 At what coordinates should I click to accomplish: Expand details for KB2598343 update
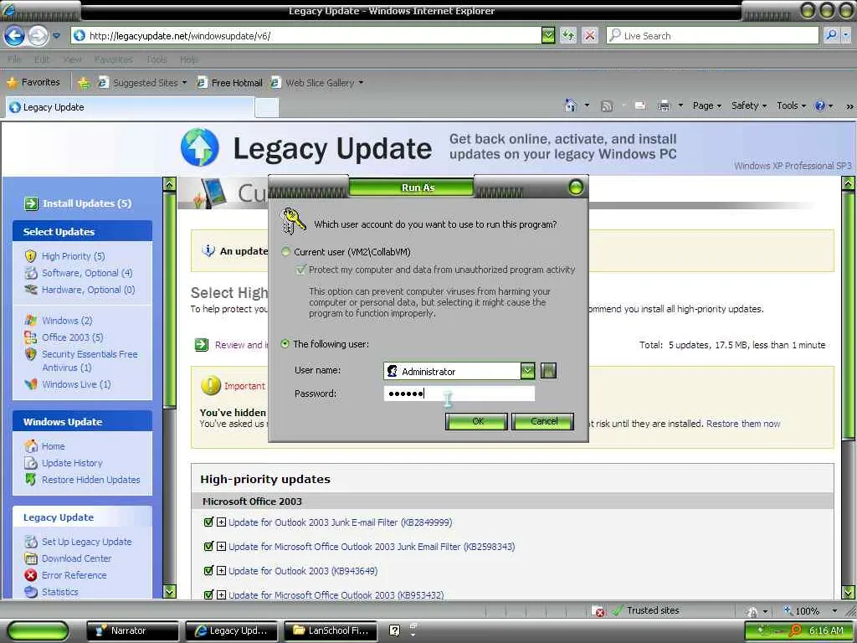pos(221,546)
